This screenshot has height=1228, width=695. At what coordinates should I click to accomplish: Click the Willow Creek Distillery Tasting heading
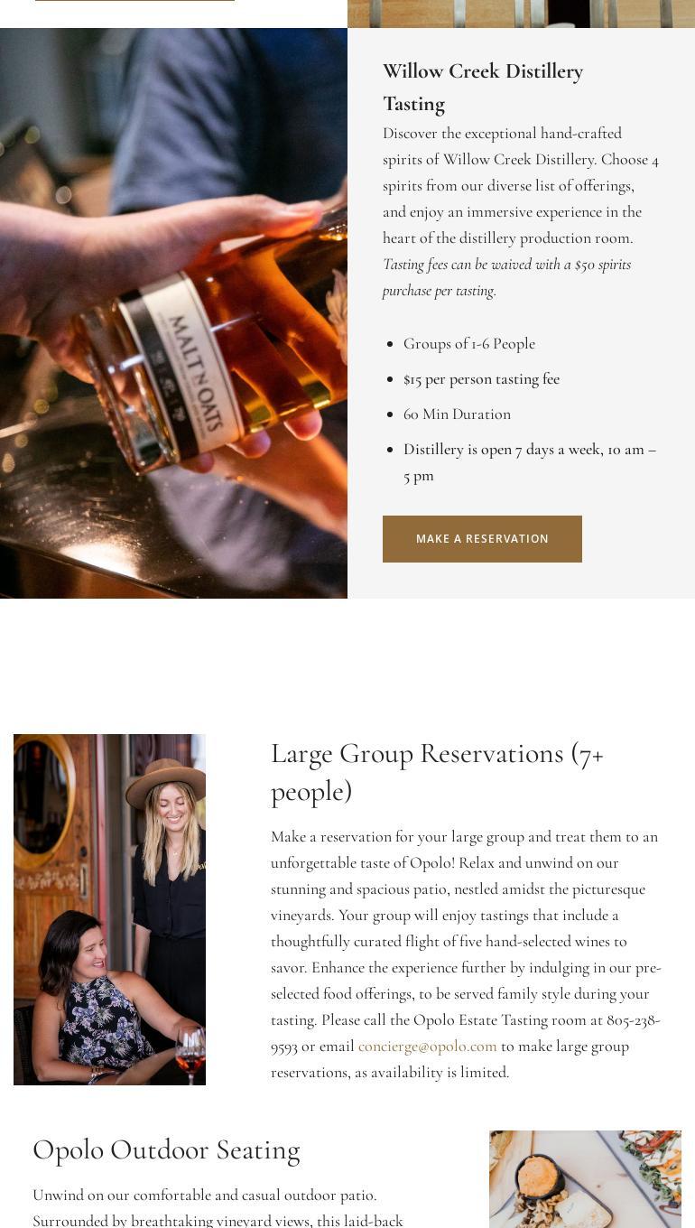483,88
